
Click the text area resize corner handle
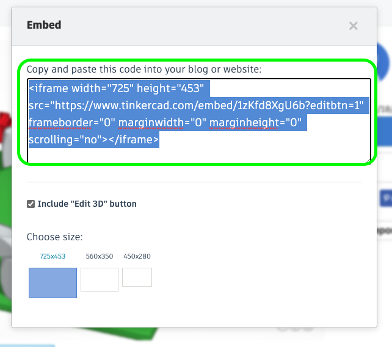[369, 162]
